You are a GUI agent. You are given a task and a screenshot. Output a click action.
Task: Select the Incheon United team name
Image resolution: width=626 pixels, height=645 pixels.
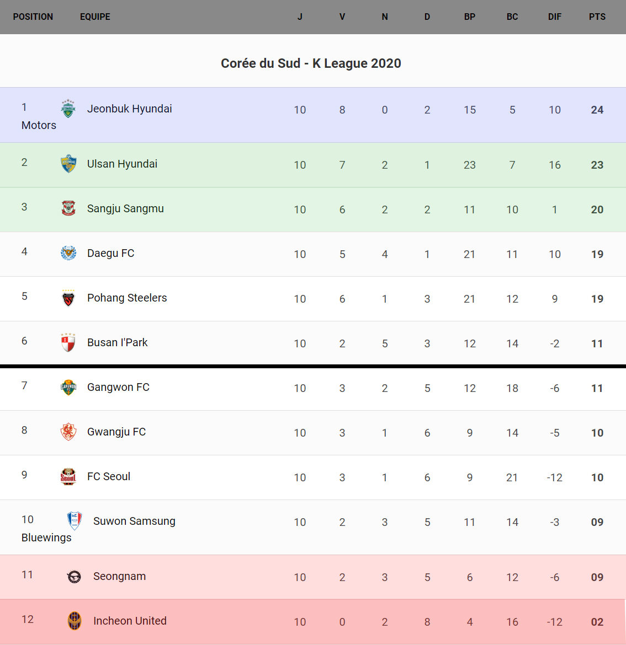130,621
